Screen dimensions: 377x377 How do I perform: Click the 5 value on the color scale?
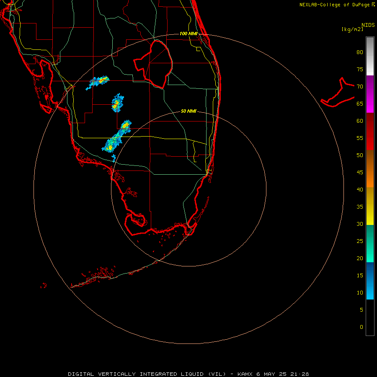362,310
